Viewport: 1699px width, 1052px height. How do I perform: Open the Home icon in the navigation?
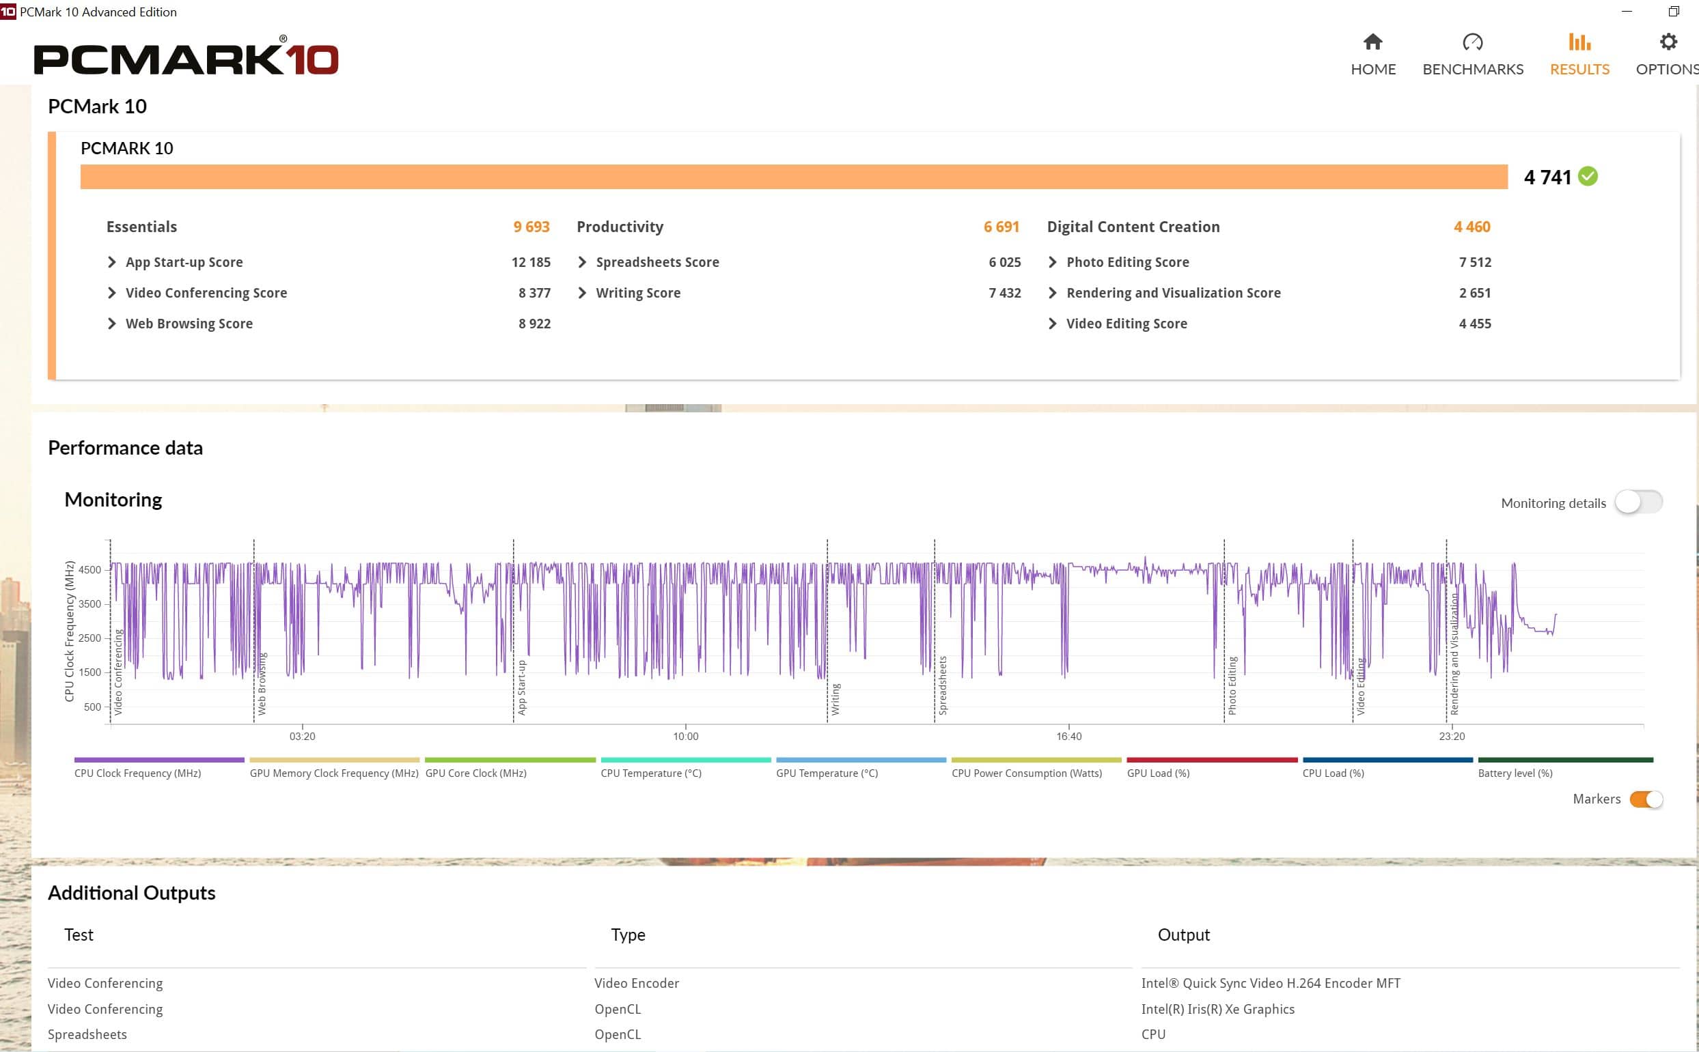click(x=1372, y=42)
